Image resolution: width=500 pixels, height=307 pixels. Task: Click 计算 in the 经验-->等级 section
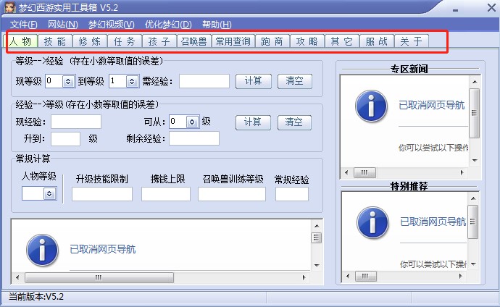pos(253,122)
